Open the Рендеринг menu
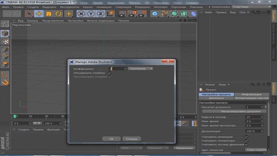The width and height of the screenshot is (277, 156). (x=142, y=7)
